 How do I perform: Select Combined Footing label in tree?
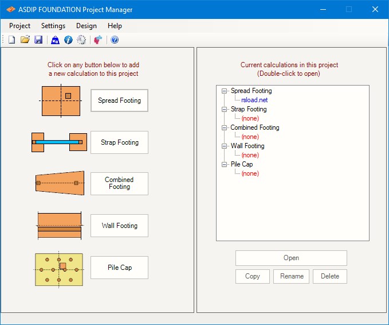[255, 127]
